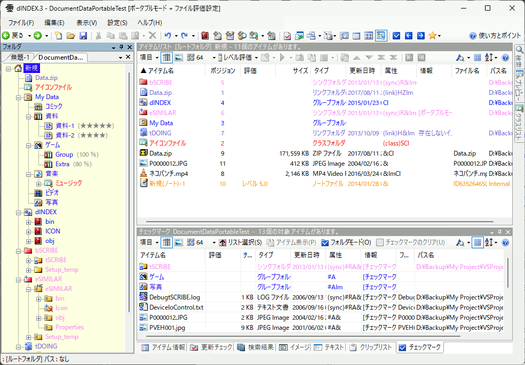Screen dimensions: 525x365
Task: Open the 設定(S) menu
Action: (117, 23)
